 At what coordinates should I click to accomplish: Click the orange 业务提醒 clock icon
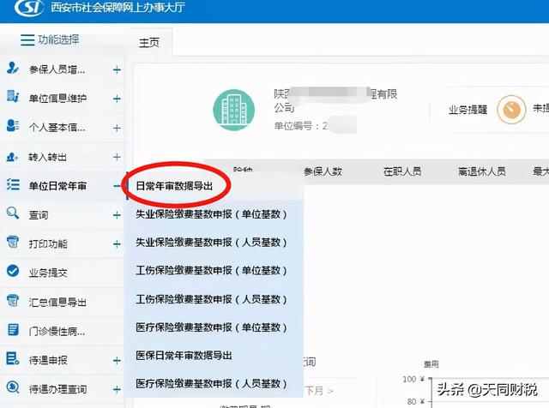click(511, 110)
